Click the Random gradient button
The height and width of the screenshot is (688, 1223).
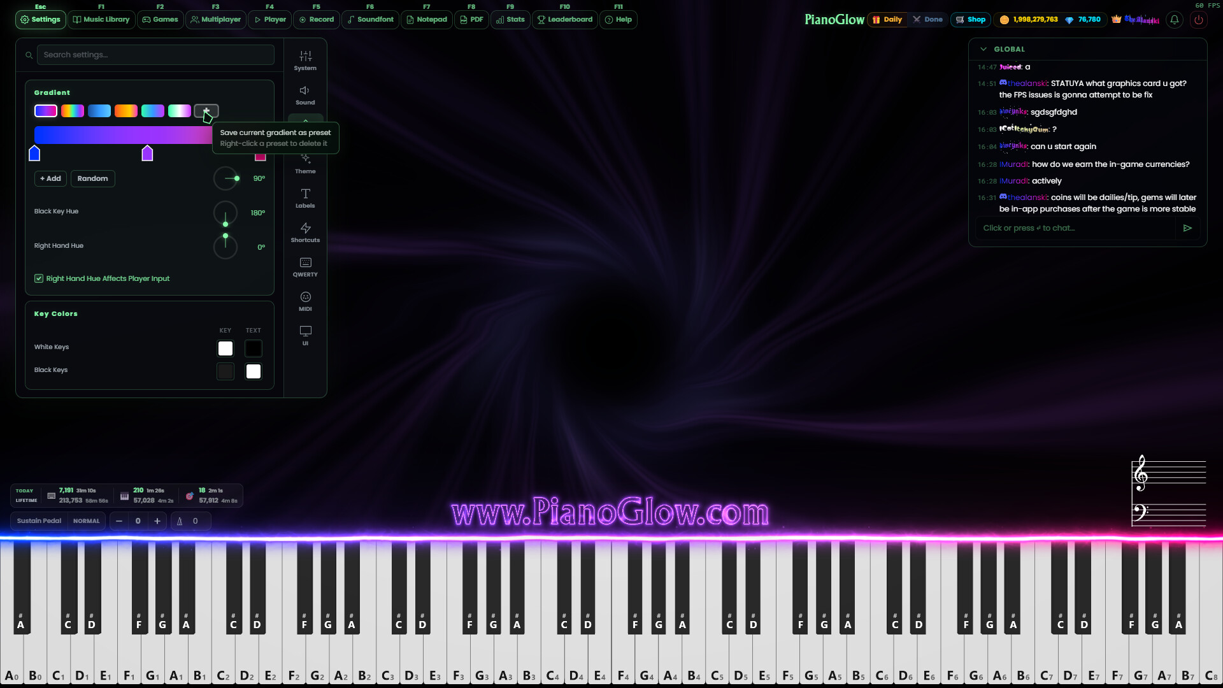92,178
